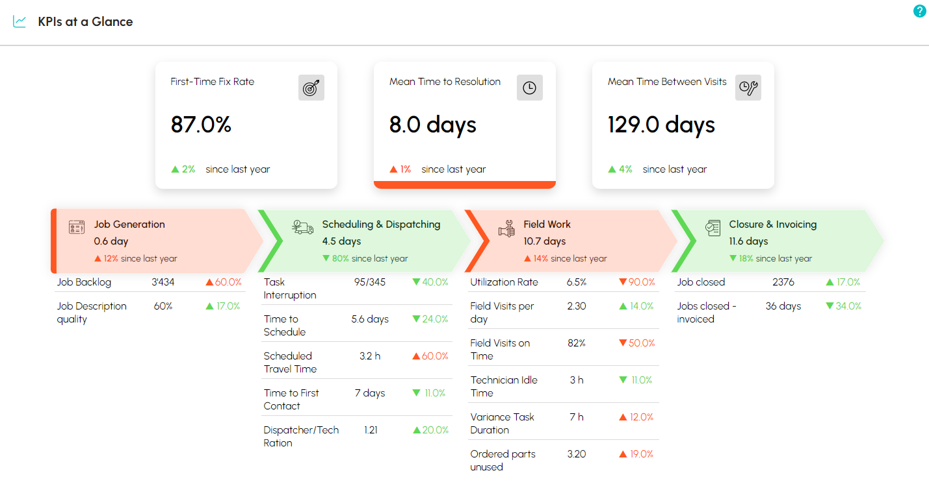This screenshot has width=929, height=486.
Task: Click the Field Visits on Time label
Action: click(500, 350)
